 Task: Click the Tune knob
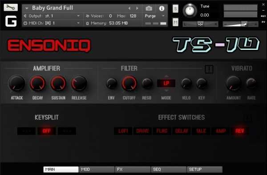pyautogui.click(x=190, y=11)
